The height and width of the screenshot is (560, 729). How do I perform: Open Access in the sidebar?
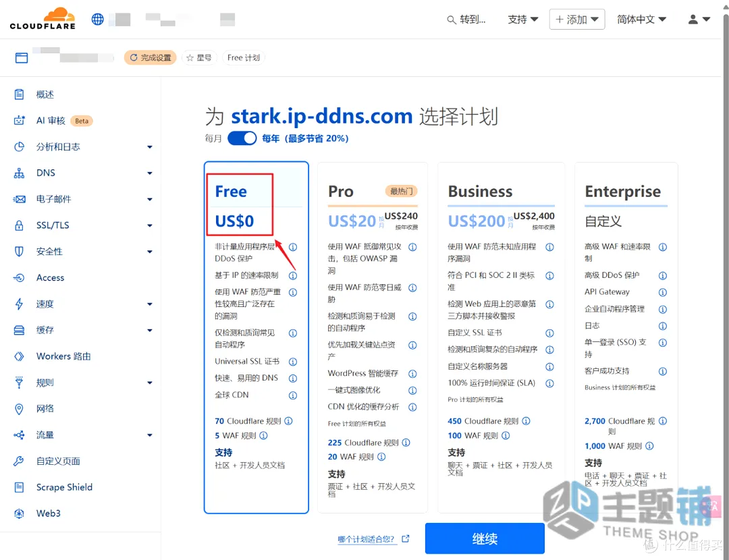tap(50, 278)
